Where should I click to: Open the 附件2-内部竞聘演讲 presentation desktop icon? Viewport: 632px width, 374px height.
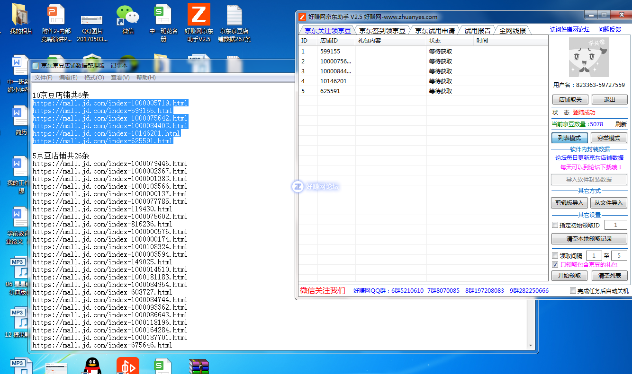pyautogui.click(x=56, y=23)
